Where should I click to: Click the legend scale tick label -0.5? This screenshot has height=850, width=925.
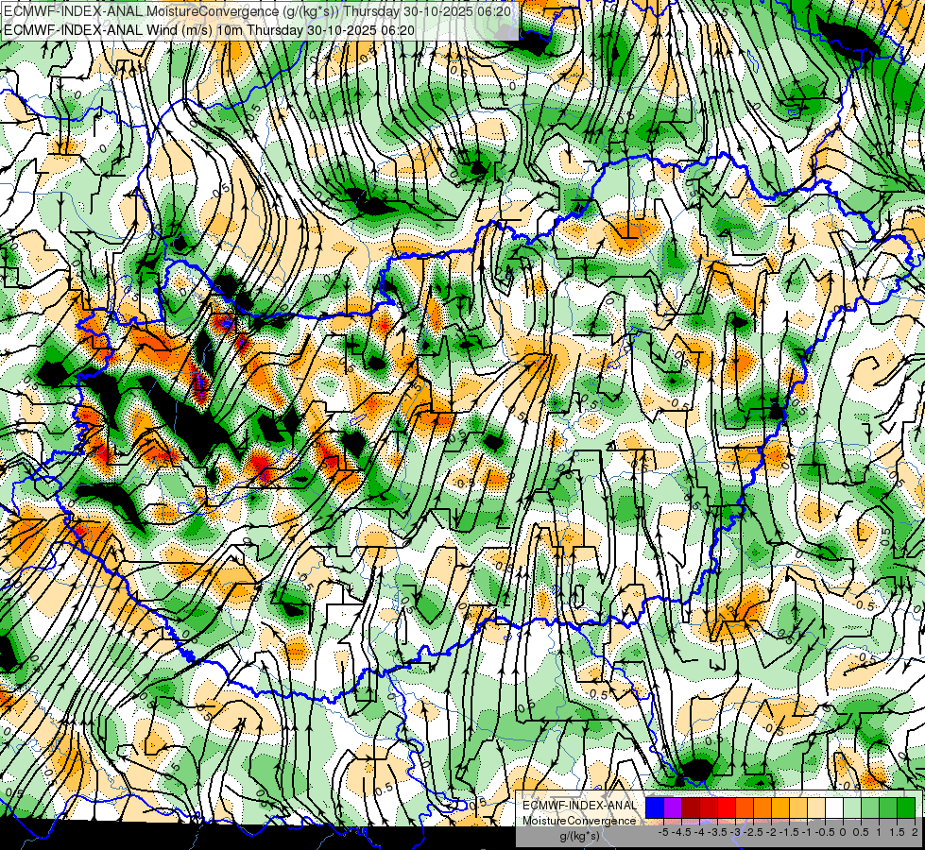825,832
